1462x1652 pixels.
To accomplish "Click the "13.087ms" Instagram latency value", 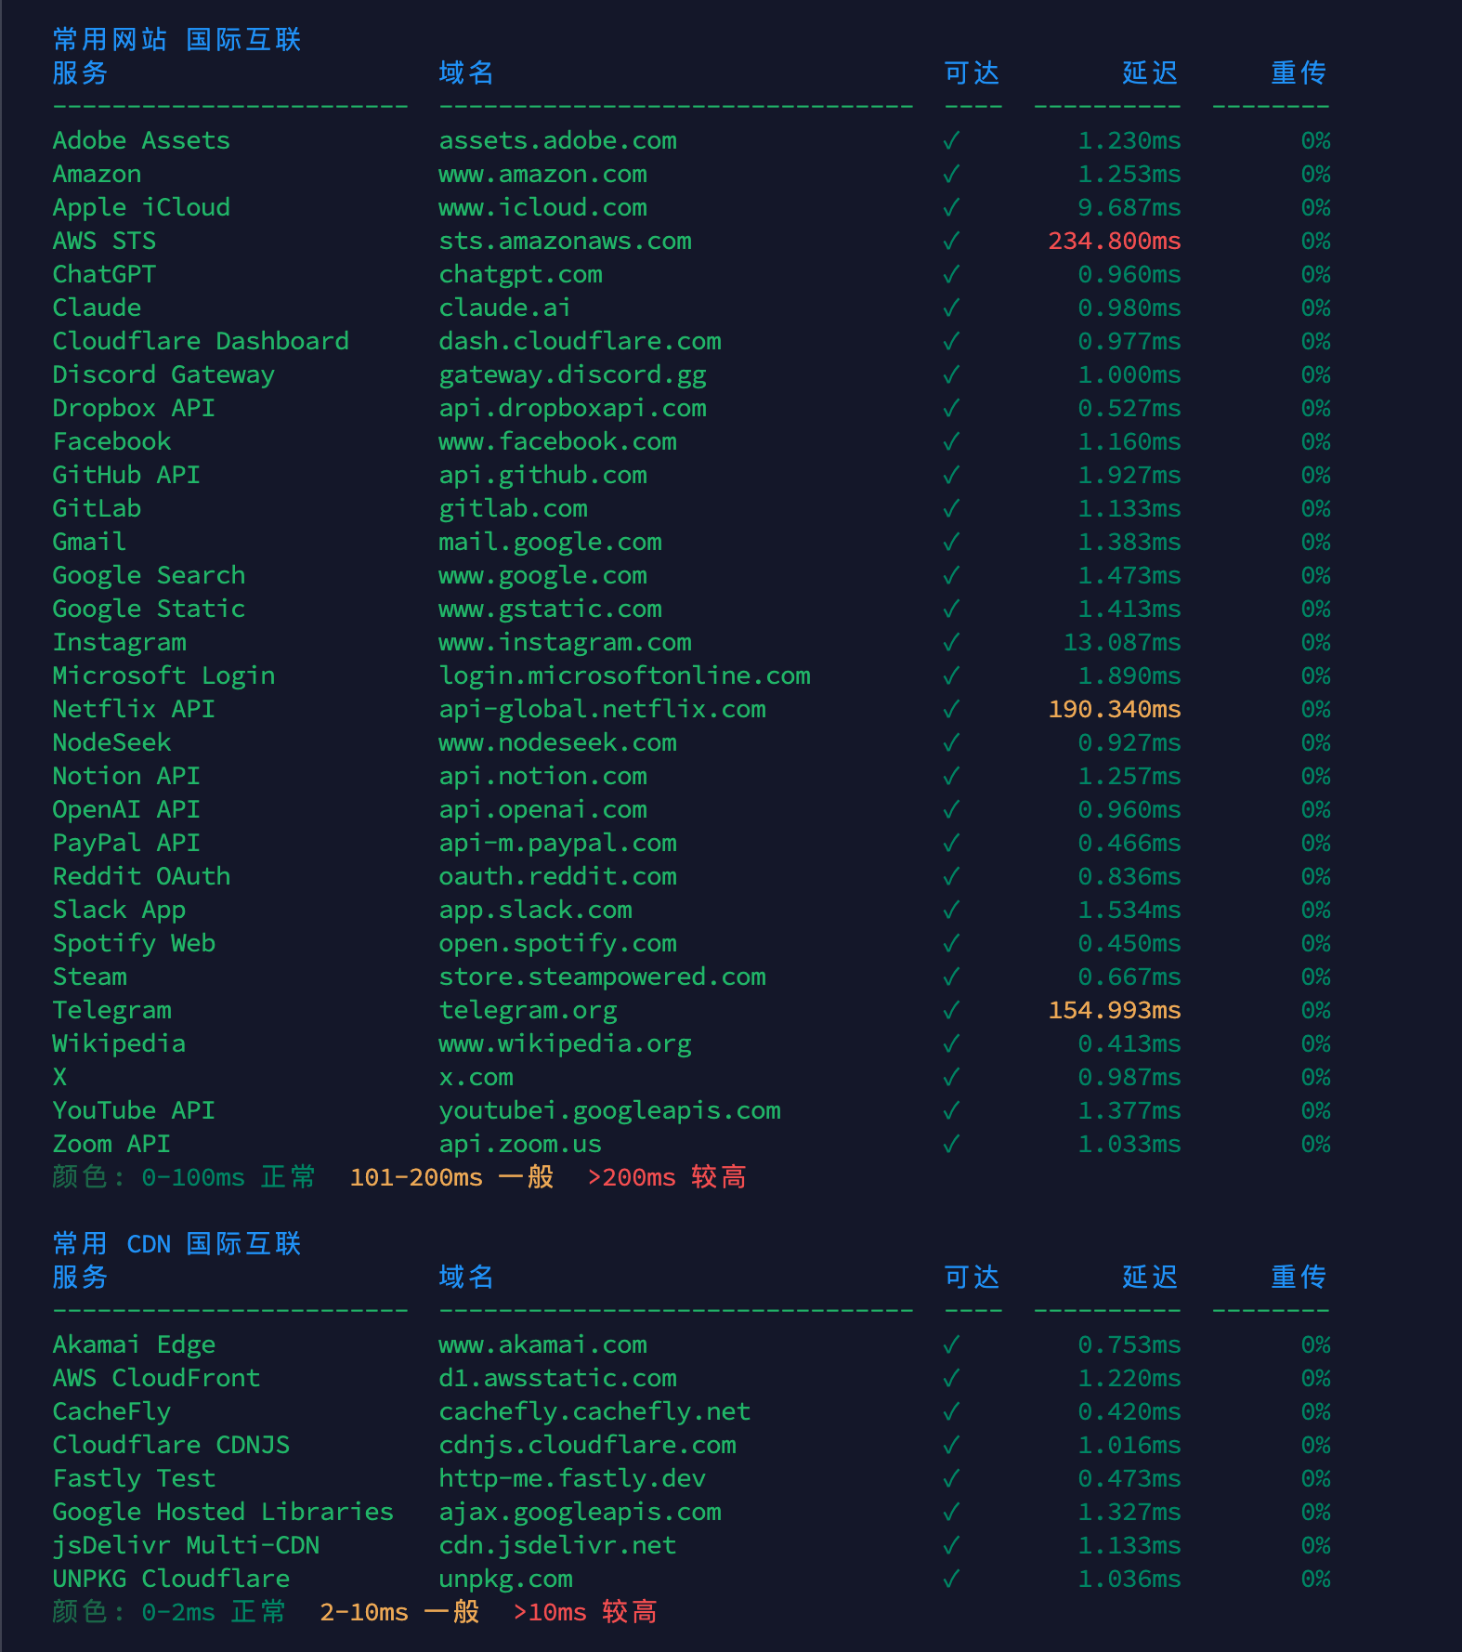I will [x=1122, y=642].
